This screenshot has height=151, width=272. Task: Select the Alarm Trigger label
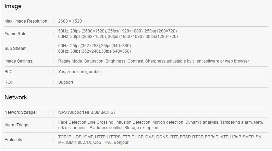click(x=18, y=125)
